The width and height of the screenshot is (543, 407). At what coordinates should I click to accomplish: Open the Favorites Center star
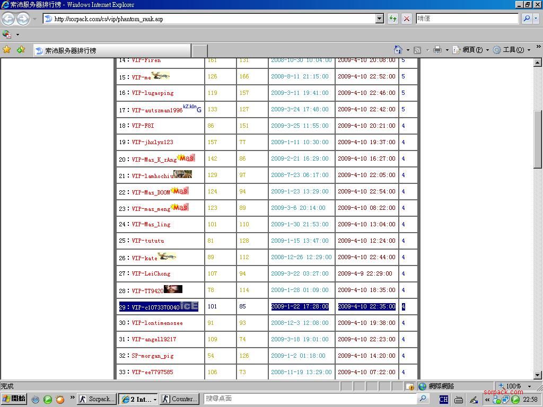[x=7, y=50]
